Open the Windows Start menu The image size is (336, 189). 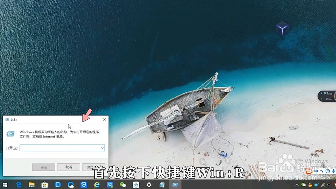(5, 185)
